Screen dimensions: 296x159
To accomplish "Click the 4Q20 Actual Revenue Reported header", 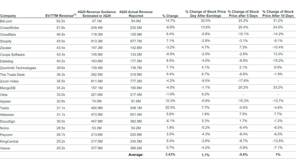I will pyautogui.click(x=136, y=14).
